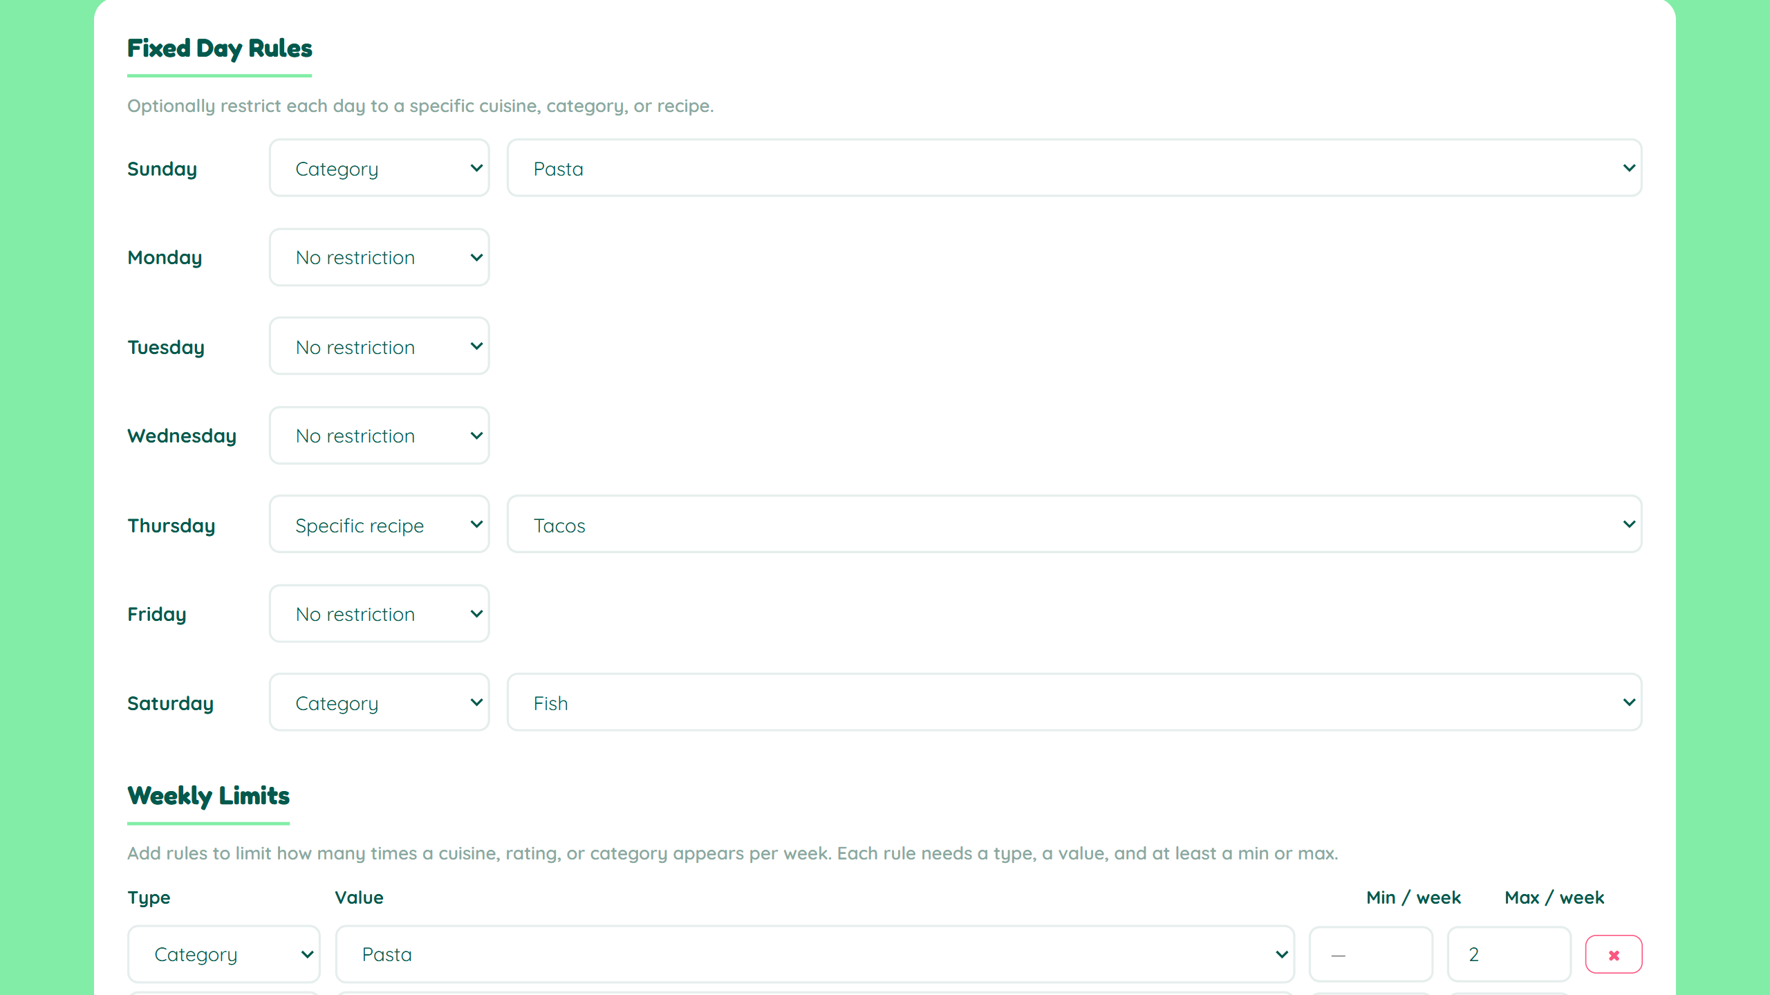Open Saturday's restriction type dropdown
1770x995 pixels.
[379, 702]
